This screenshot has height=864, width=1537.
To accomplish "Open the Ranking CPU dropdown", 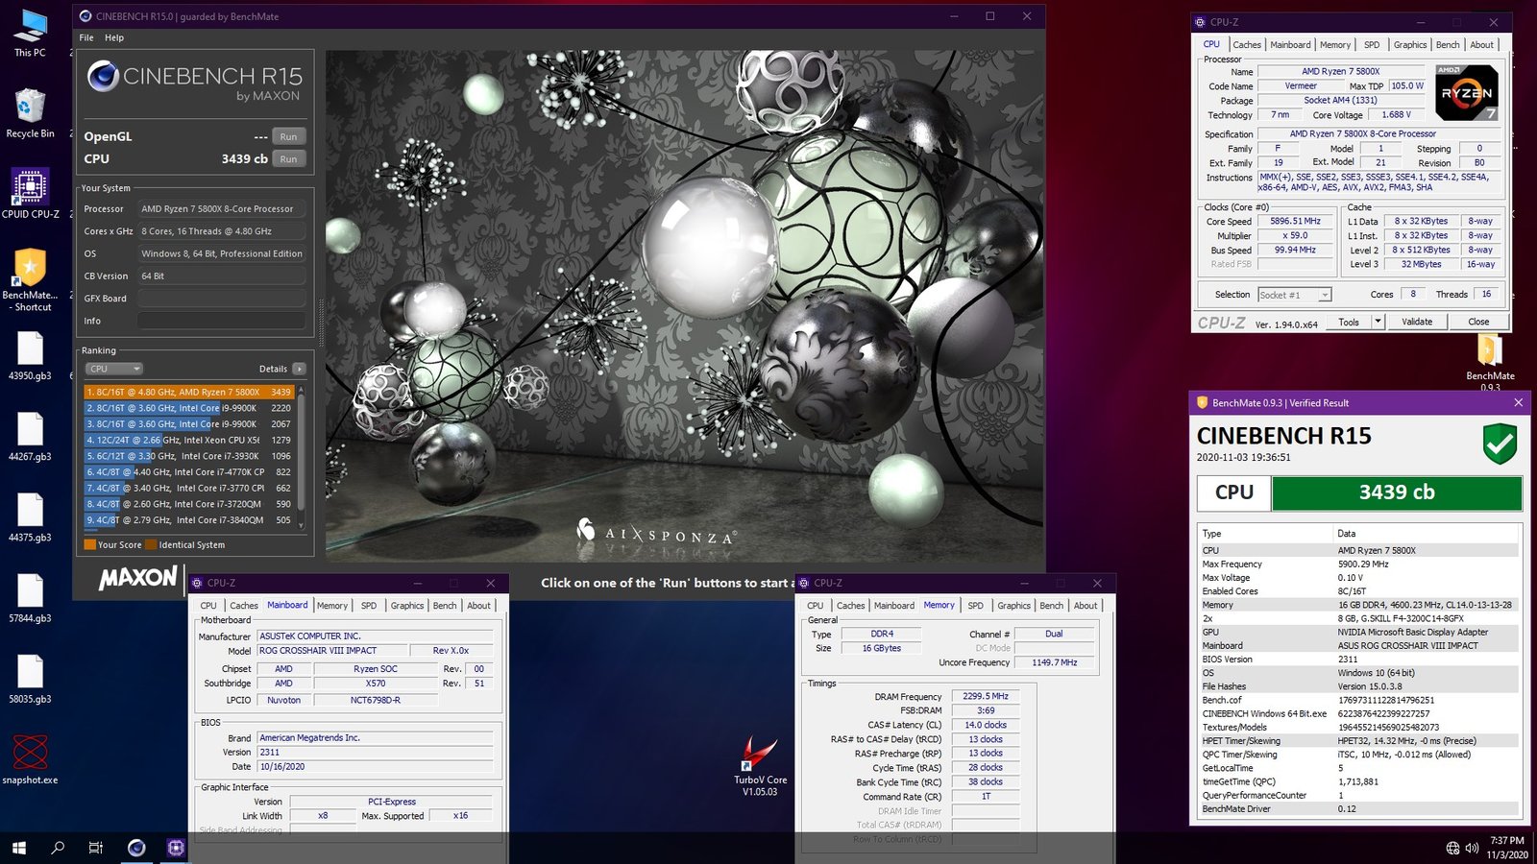I will point(113,368).
